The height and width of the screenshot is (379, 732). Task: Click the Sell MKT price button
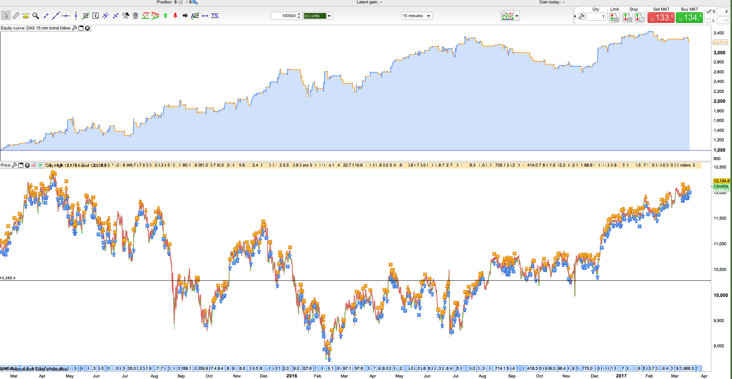pos(661,17)
